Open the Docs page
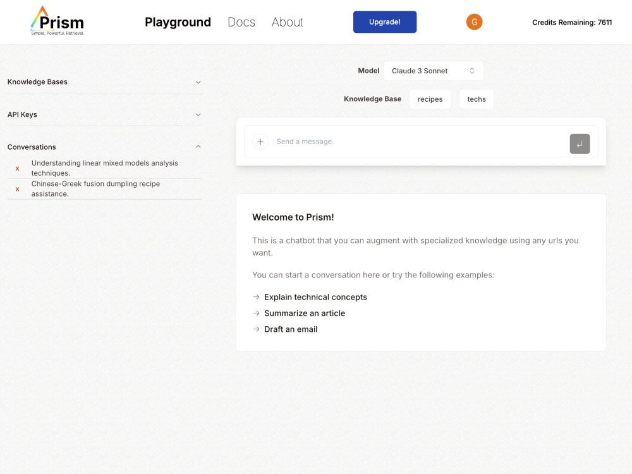The image size is (632, 474). 241,22
